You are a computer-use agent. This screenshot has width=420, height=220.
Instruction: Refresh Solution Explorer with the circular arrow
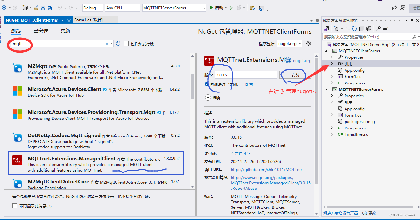pyautogui.click(x=354, y=29)
